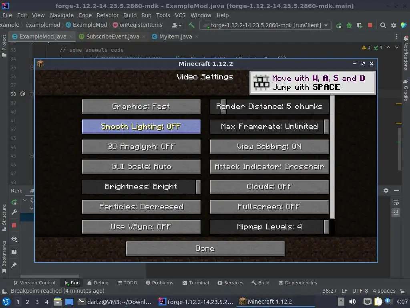The height and width of the screenshot is (308, 410).
Task: Click red Stop square in Run panel
Action: click(14, 225)
